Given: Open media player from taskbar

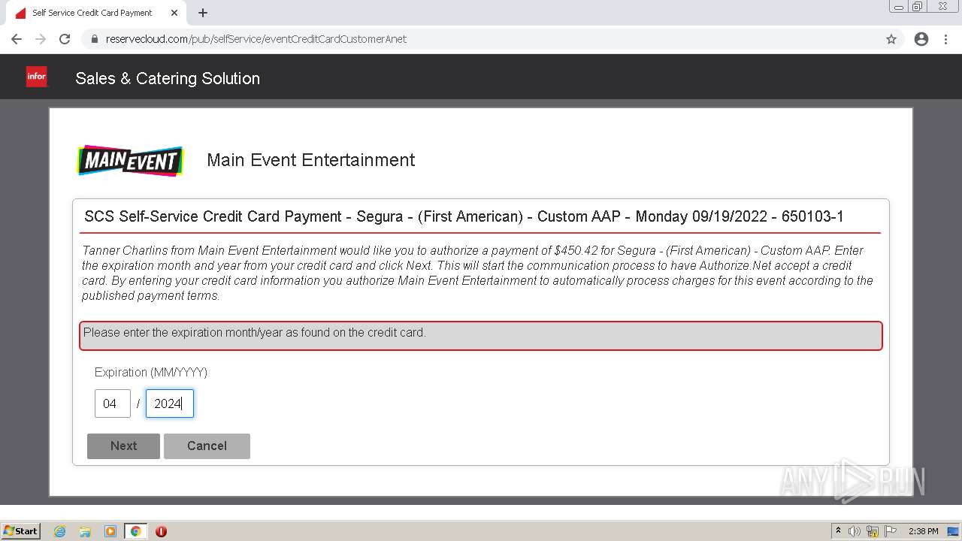Looking at the screenshot, I should 110,531.
